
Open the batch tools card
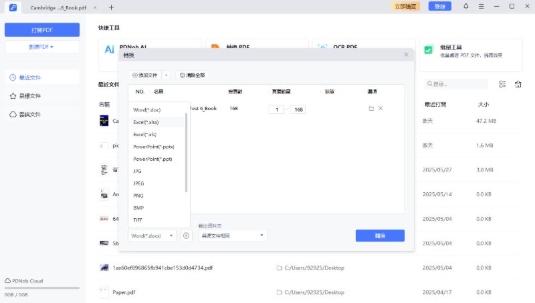click(x=471, y=55)
